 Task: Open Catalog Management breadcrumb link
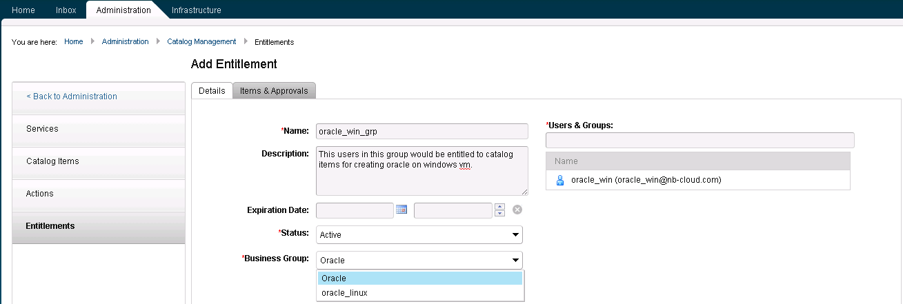tap(201, 42)
